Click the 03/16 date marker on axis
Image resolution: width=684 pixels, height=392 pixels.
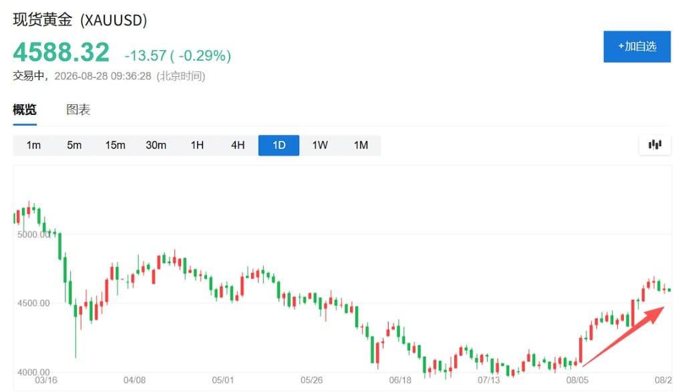pos(46,380)
